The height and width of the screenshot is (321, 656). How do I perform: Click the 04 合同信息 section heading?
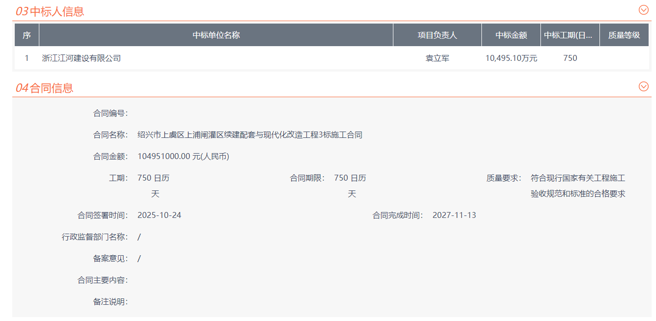pos(44,88)
